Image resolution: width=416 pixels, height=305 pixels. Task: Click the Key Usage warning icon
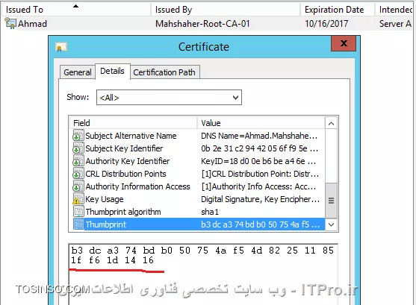tap(78, 199)
